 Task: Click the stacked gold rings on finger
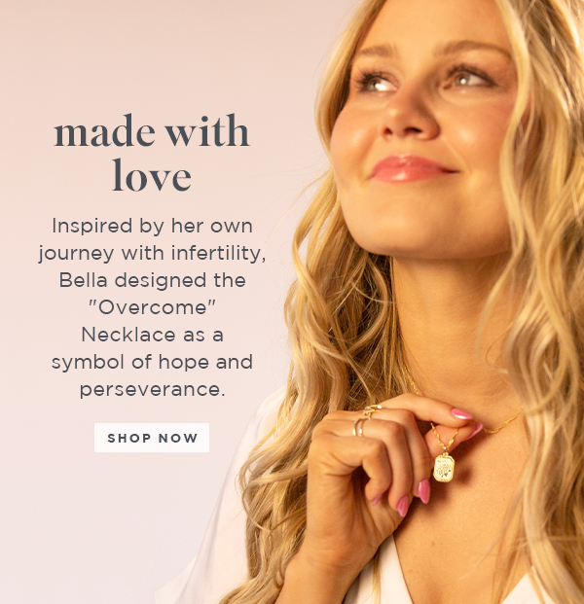364,420
